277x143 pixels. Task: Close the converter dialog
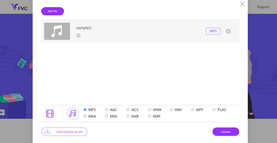[242, 4]
